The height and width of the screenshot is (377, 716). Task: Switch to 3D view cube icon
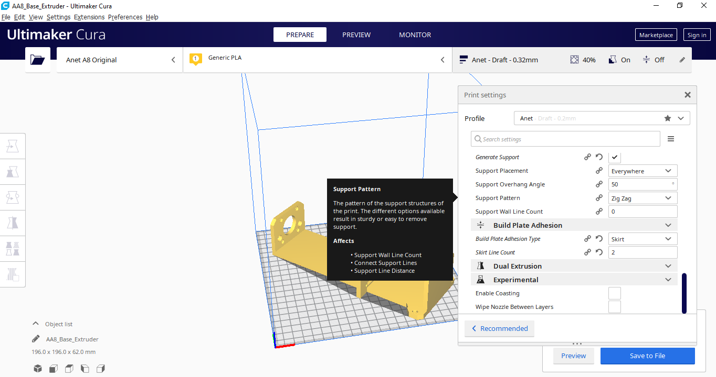pos(38,369)
